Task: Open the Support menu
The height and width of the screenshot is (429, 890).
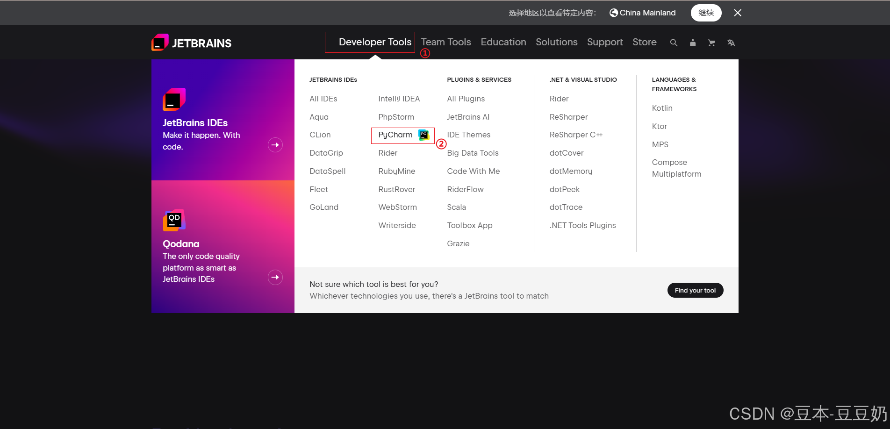Action: point(605,42)
